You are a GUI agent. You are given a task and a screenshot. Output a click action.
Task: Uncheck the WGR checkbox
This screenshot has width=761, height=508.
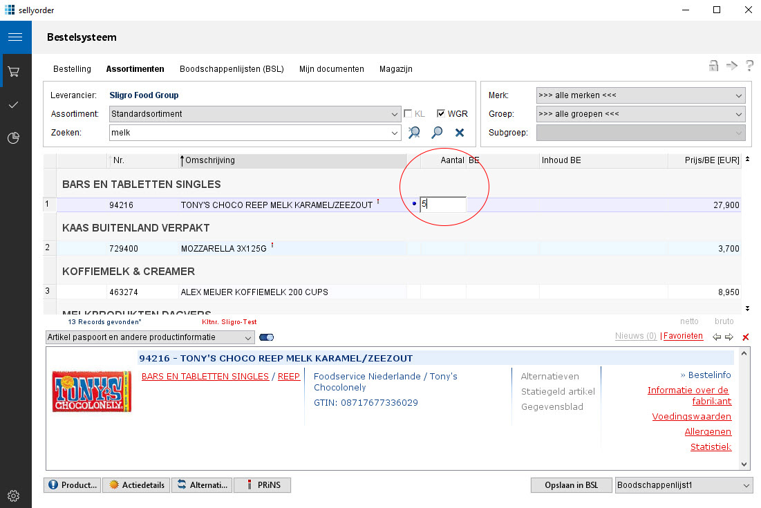(441, 114)
